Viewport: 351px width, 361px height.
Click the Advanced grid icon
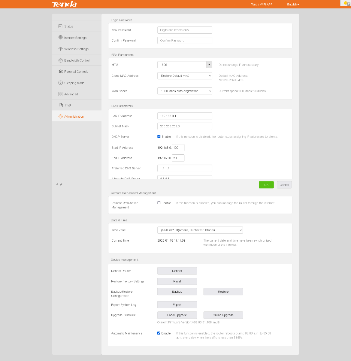click(x=60, y=94)
